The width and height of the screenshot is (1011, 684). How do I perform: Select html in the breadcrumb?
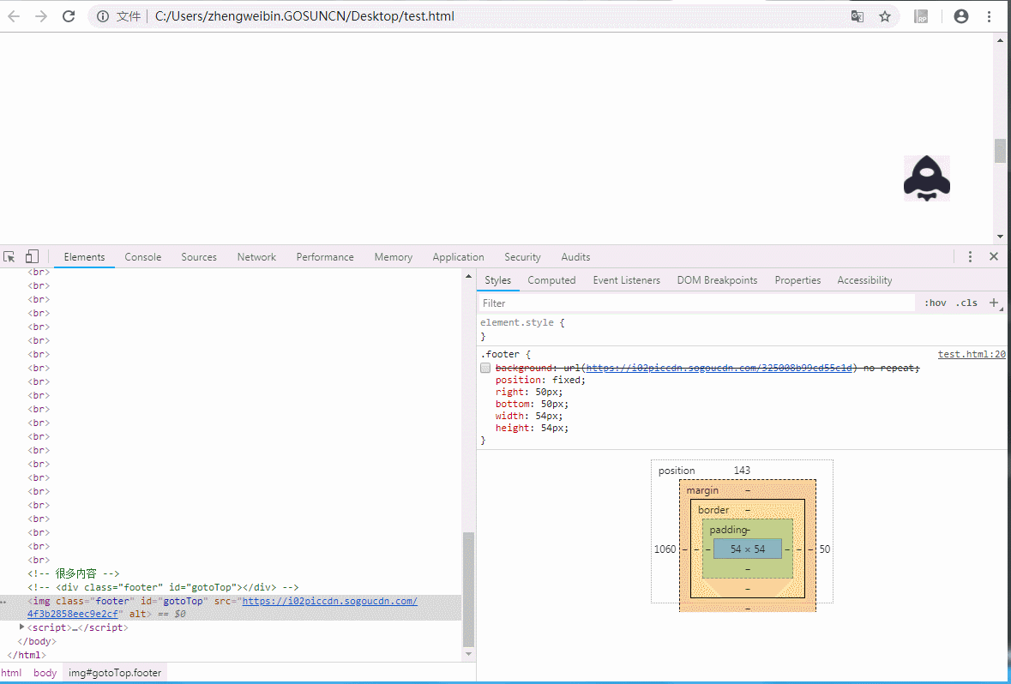pyautogui.click(x=11, y=672)
